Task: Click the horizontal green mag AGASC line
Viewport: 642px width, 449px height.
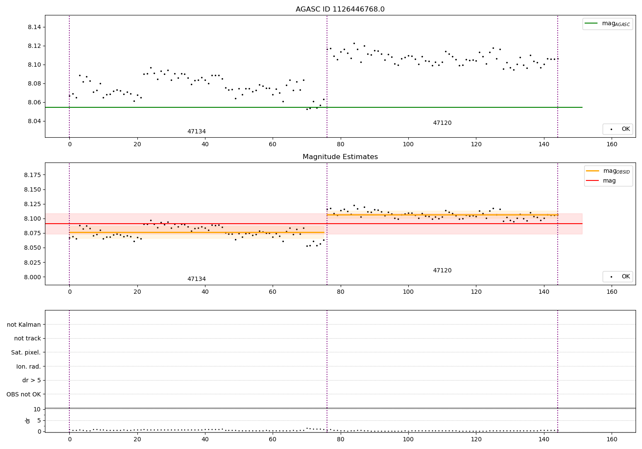Action: (x=313, y=107)
